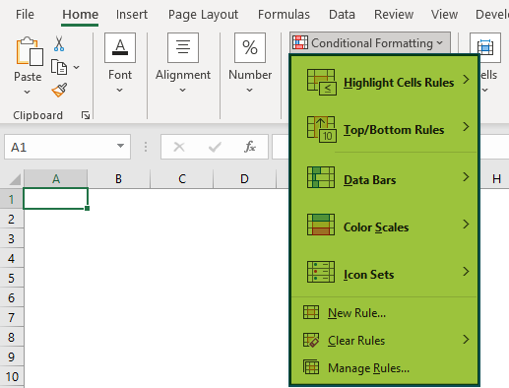Click the Icon Sets icon
509x388 pixels.
click(x=321, y=272)
